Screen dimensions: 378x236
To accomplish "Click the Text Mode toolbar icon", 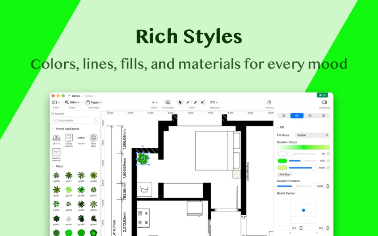I will click(x=168, y=102).
